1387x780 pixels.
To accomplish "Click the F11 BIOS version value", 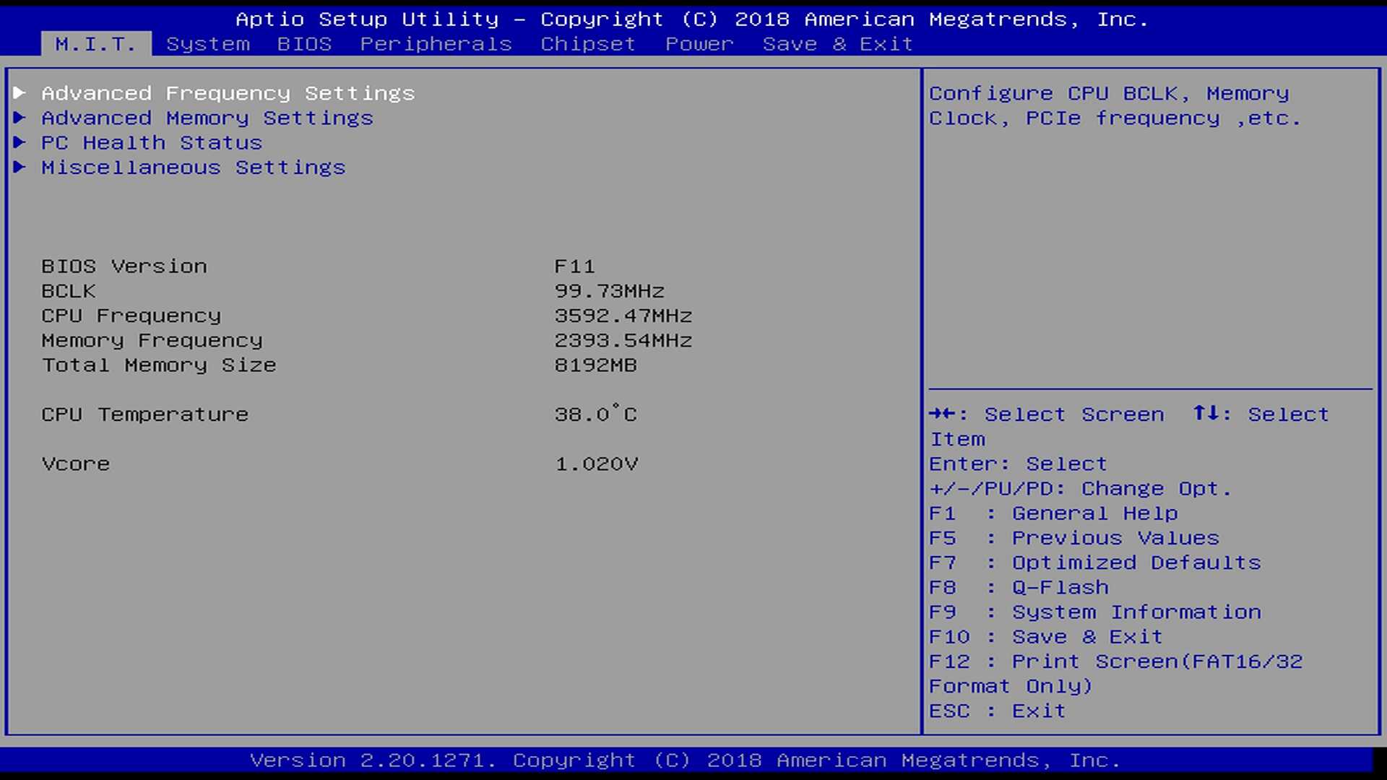I will [x=575, y=266].
